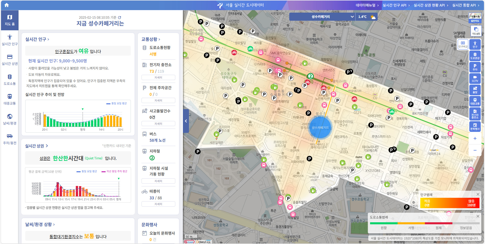This screenshot has width=485, height=244.
Task: Close the 인구범례 legend
Action: coord(478,194)
